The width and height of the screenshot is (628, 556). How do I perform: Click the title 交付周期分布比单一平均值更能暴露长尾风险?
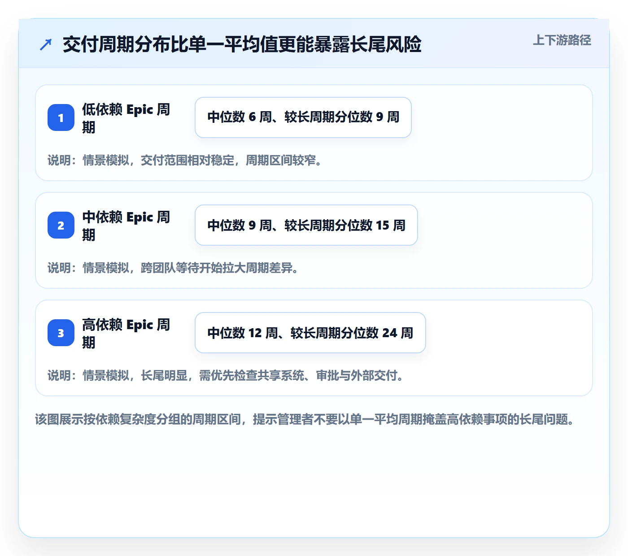242,44
